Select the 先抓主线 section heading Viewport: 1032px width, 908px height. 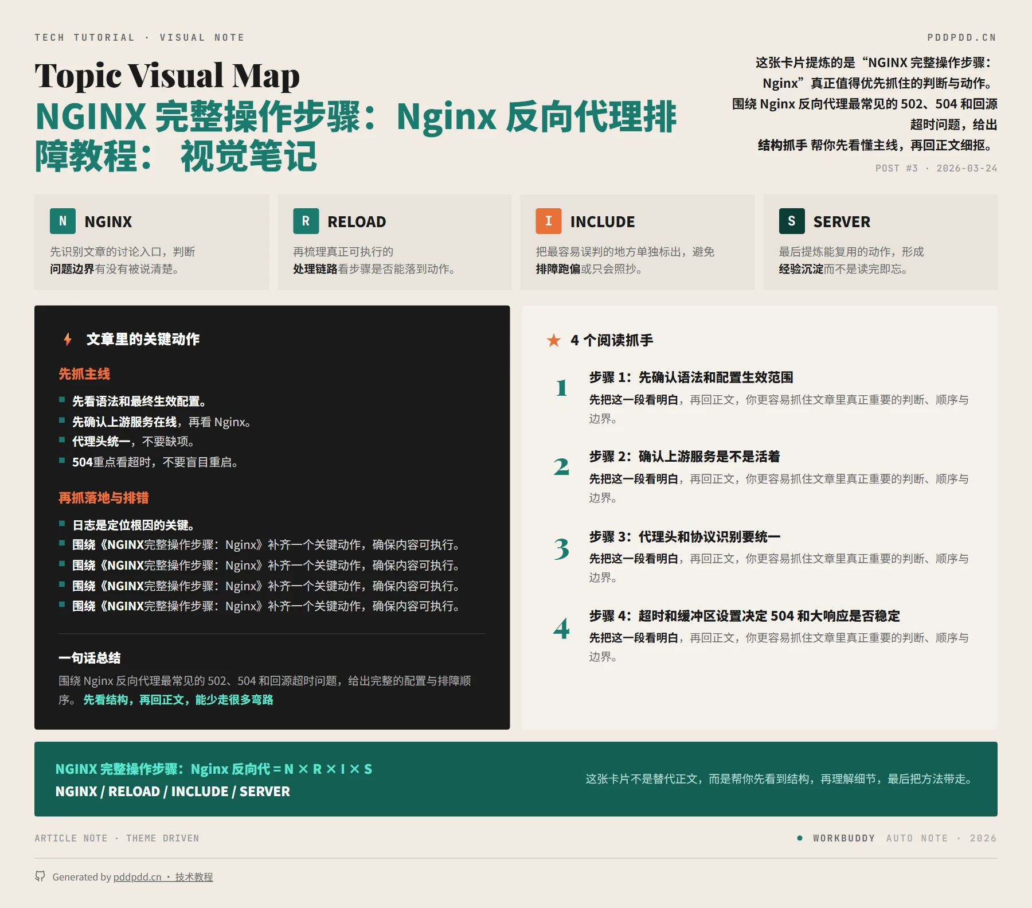(x=85, y=375)
